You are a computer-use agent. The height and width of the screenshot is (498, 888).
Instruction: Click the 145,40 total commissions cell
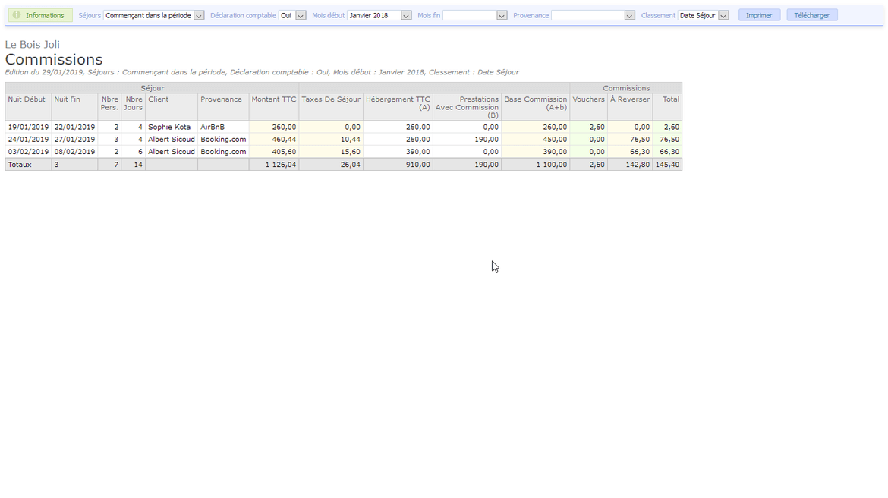(667, 165)
